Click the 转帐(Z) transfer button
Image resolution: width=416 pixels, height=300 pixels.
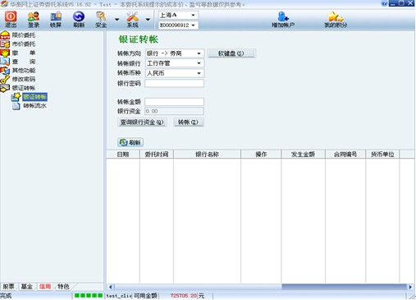tap(188, 122)
